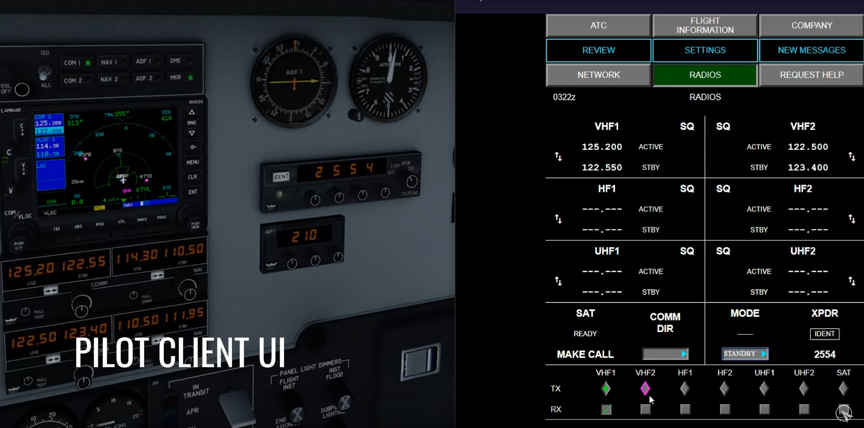The height and width of the screenshot is (428, 864).
Task: Toggle DME on audio panel
Action: point(181,61)
